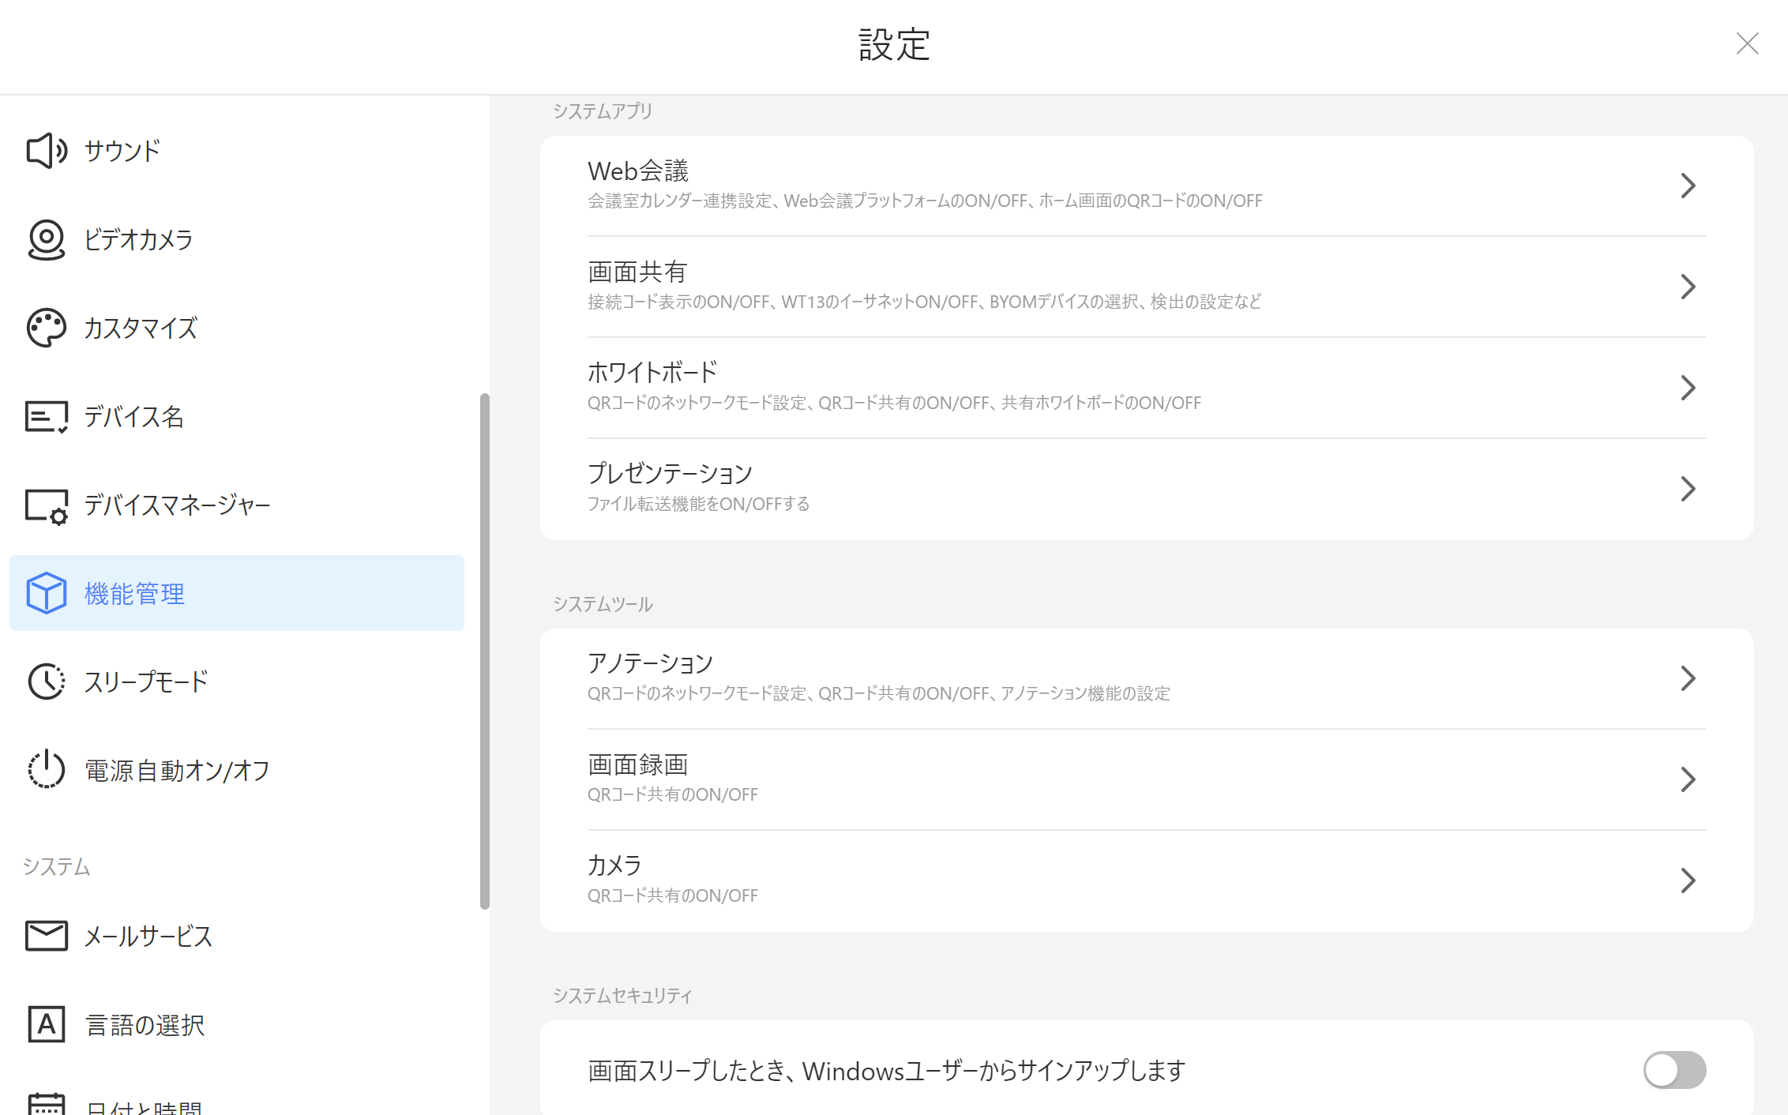Expand the Web会議 settings chevron
Image resolution: width=1788 pixels, height=1115 pixels.
click(x=1688, y=186)
